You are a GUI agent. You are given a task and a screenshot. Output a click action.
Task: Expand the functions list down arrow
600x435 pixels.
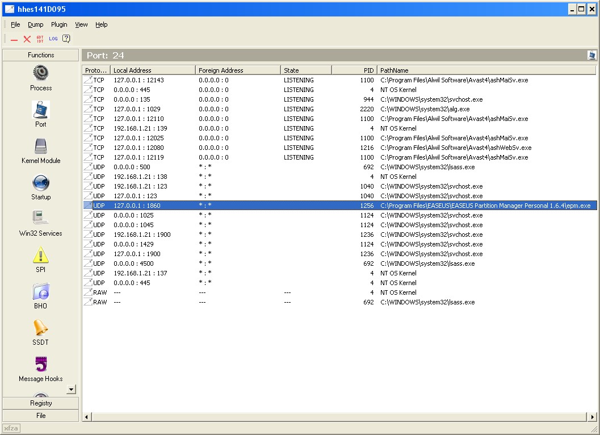click(x=71, y=390)
